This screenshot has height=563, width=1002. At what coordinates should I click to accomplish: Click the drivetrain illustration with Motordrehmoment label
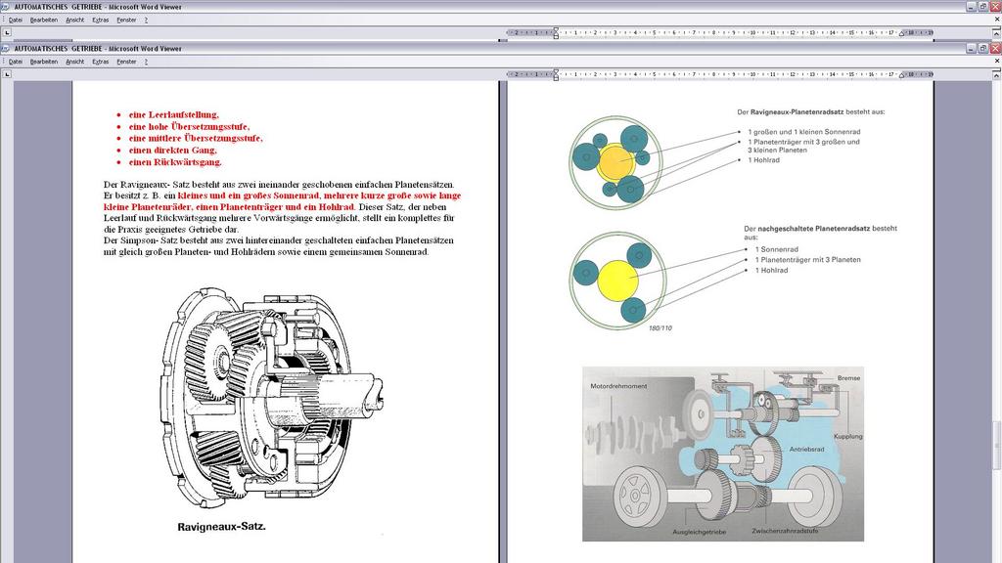pyautogui.click(x=723, y=454)
